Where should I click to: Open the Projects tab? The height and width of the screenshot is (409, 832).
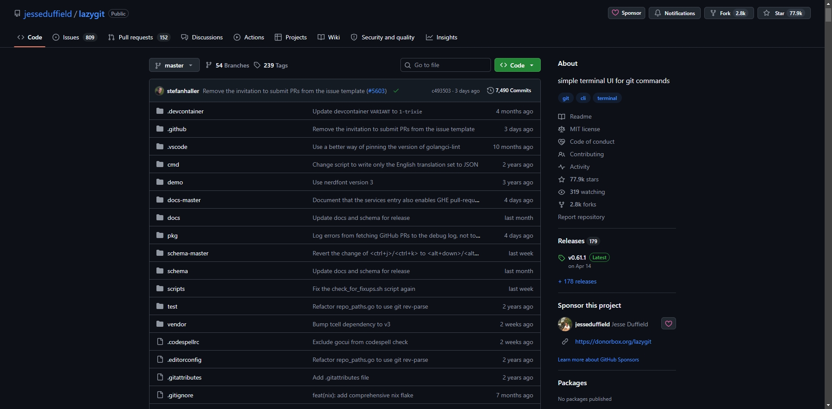[x=291, y=38]
